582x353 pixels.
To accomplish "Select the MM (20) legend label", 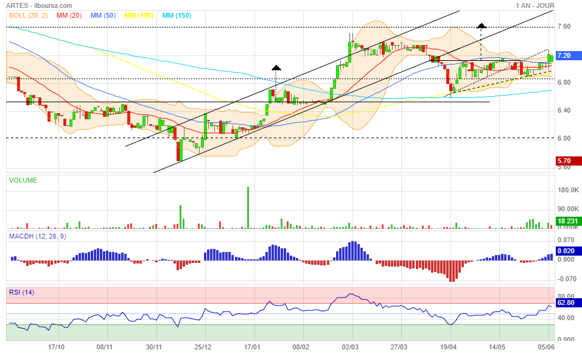I will (69, 15).
